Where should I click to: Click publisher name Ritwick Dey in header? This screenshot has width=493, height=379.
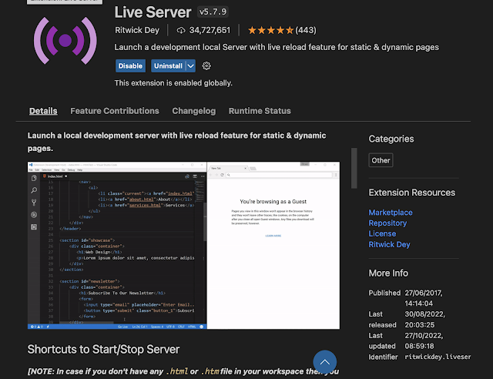tap(137, 30)
